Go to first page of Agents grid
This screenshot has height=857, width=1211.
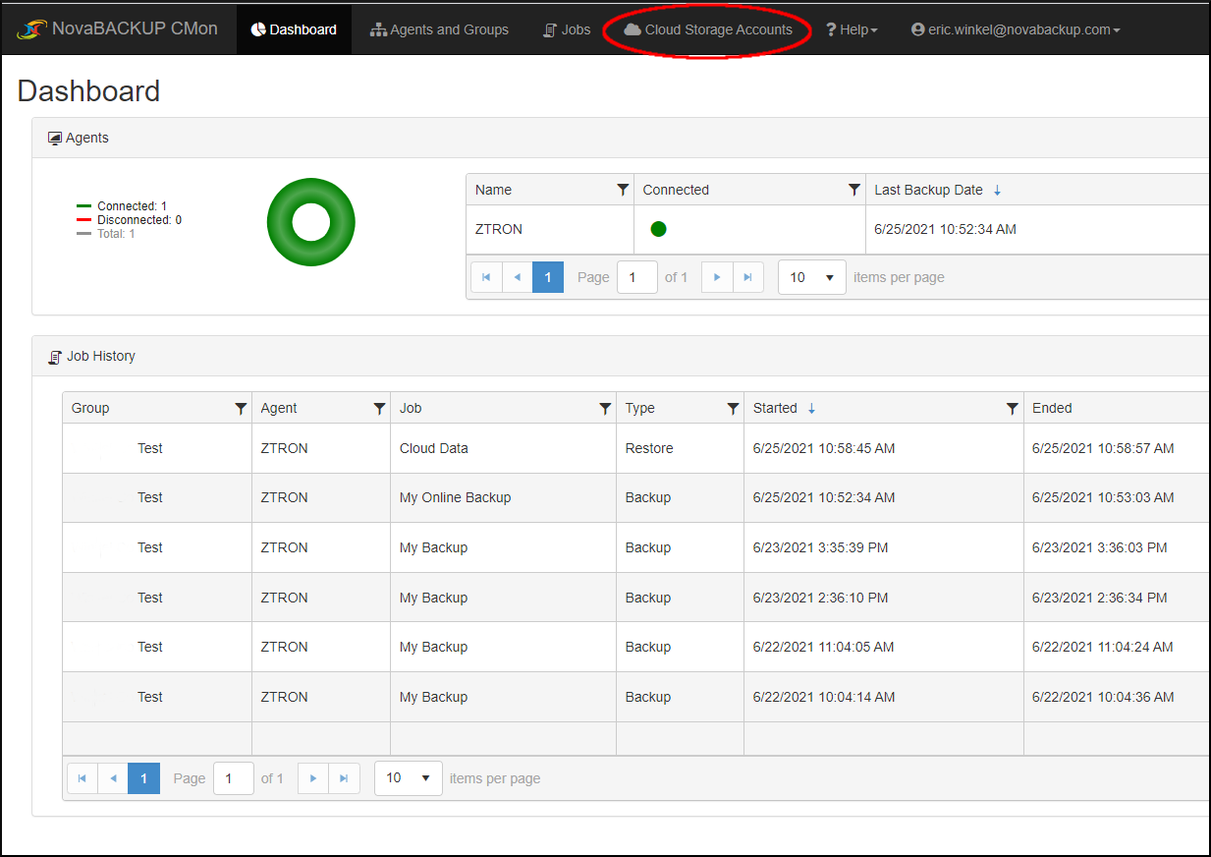(x=486, y=277)
